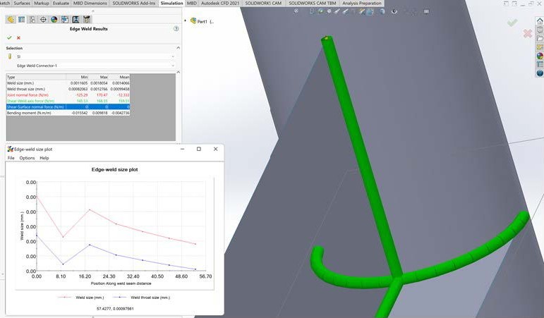
Task: Click the red cancel X in viewport corner
Action: [x=528, y=34]
